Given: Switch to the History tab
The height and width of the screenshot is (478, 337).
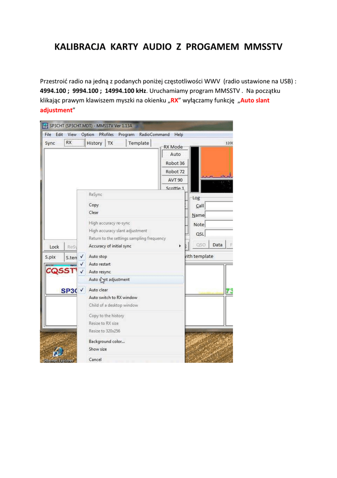Looking at the screenshot, I should [94, 143].
